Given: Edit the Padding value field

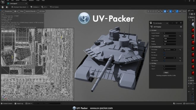Looking at the screenshot, I should point(170,44).
